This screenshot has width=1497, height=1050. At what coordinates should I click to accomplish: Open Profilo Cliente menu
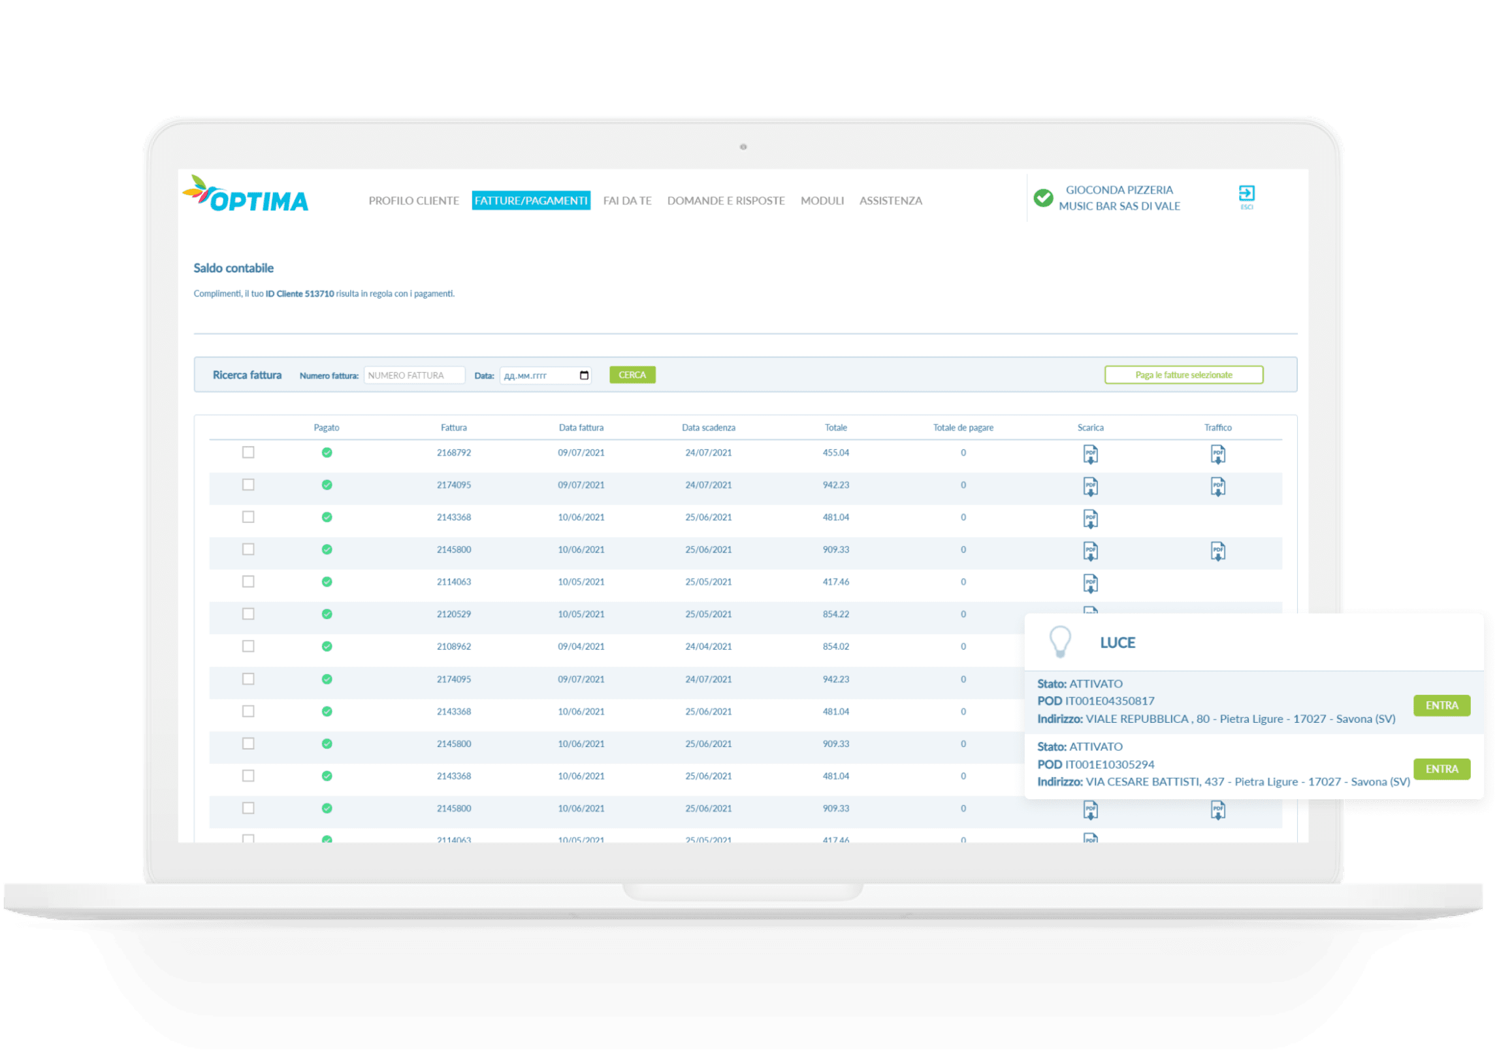point(413,201)
